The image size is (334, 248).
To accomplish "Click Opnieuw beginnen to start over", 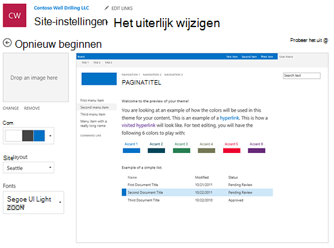I will click(x=58, y=45).
